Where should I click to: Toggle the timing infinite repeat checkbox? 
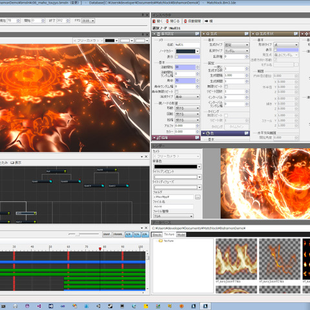click(x=226, y=116)
